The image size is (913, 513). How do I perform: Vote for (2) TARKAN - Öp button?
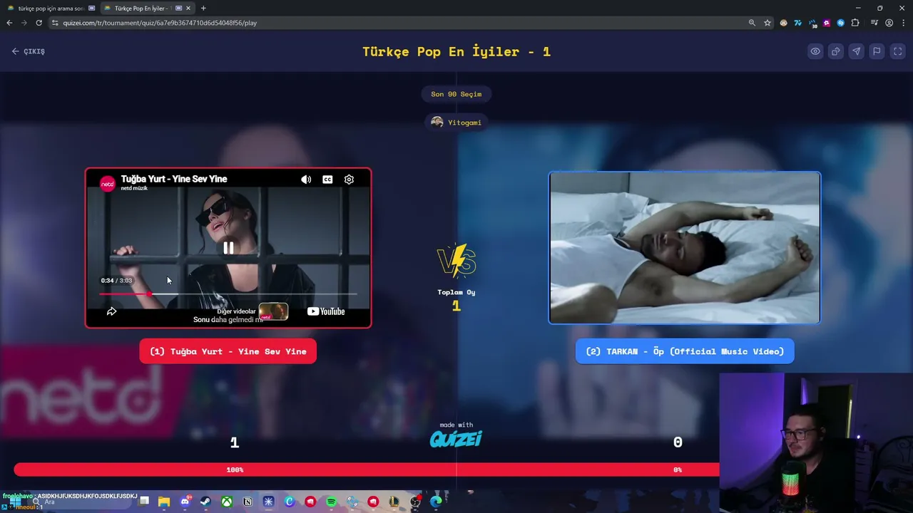(x=685, y=351)
